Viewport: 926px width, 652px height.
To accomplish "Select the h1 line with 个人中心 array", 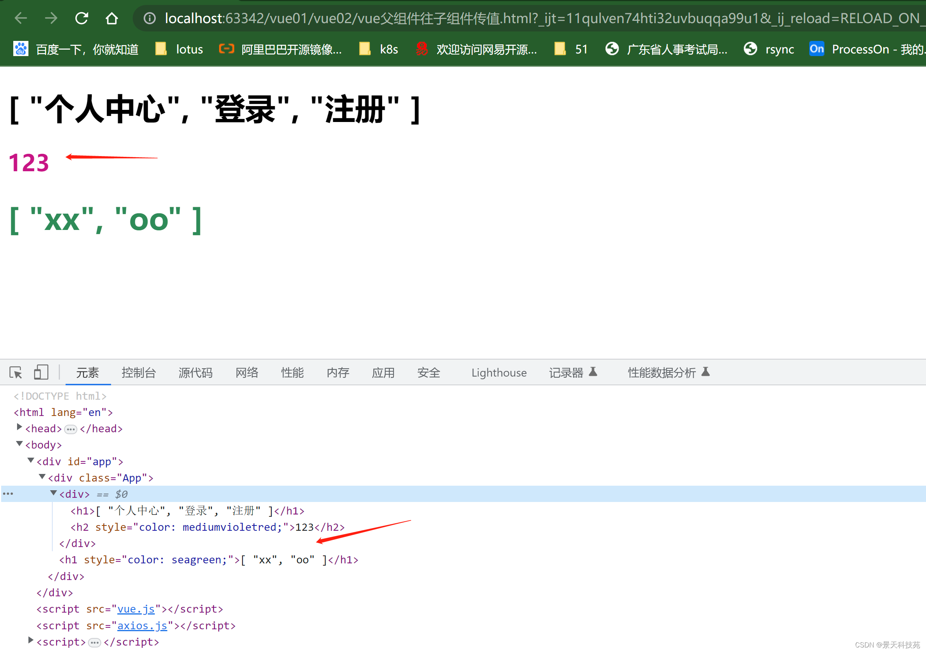I will point(188,511).
